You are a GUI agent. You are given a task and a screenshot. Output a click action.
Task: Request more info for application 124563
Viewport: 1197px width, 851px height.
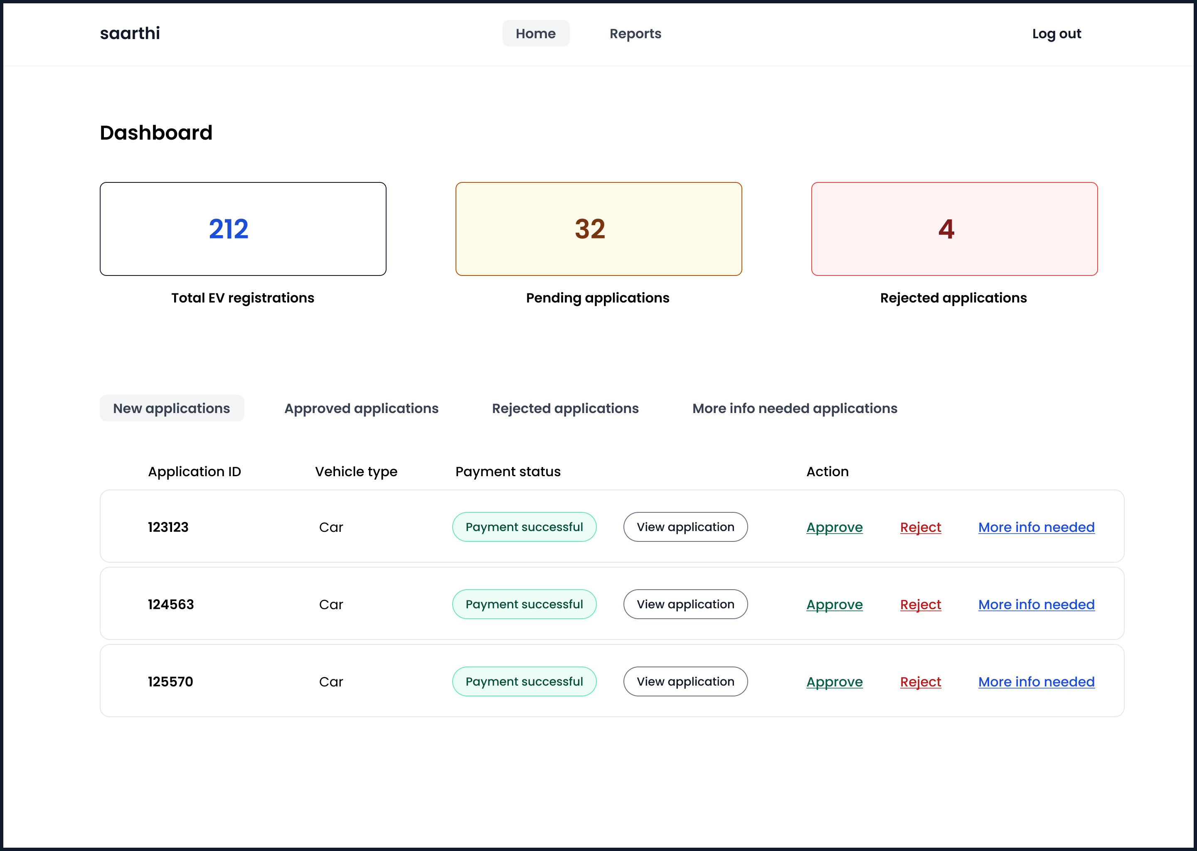point(1036,604)
